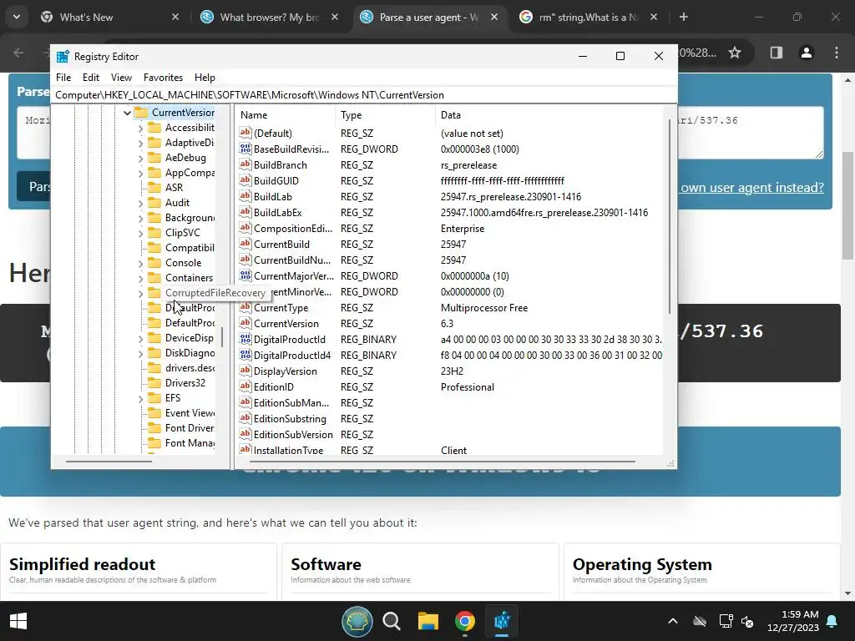Click the CurrentMajorVersion DWORD icon
The height and width of the screenshot is (641, 855).
click(x=245, y=275)
